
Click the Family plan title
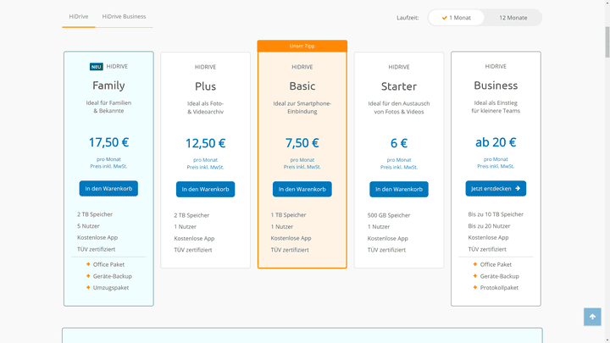[x=108, y=86]
